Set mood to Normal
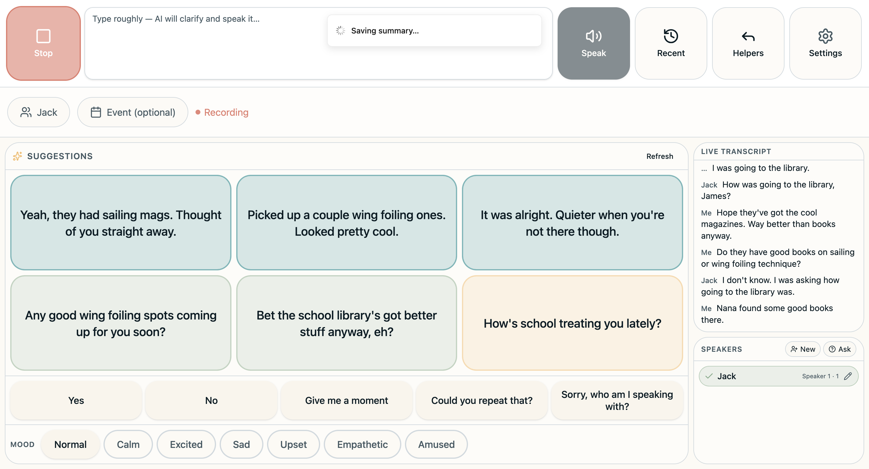The width and height of the screenshot is (869, 469). pos(70,444)
